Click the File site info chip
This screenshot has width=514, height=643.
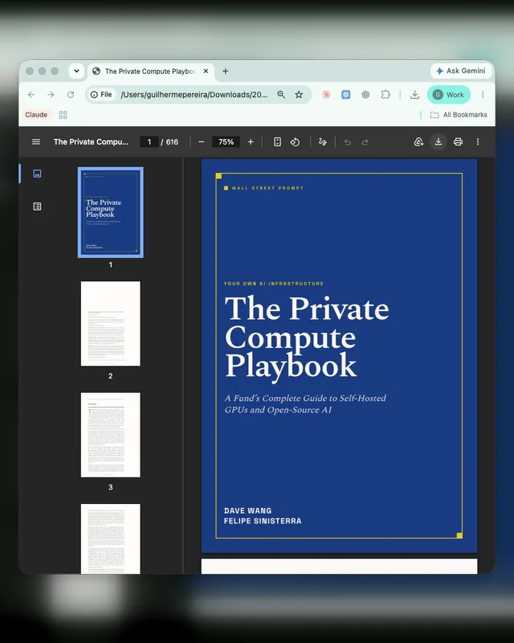[101, 95]
